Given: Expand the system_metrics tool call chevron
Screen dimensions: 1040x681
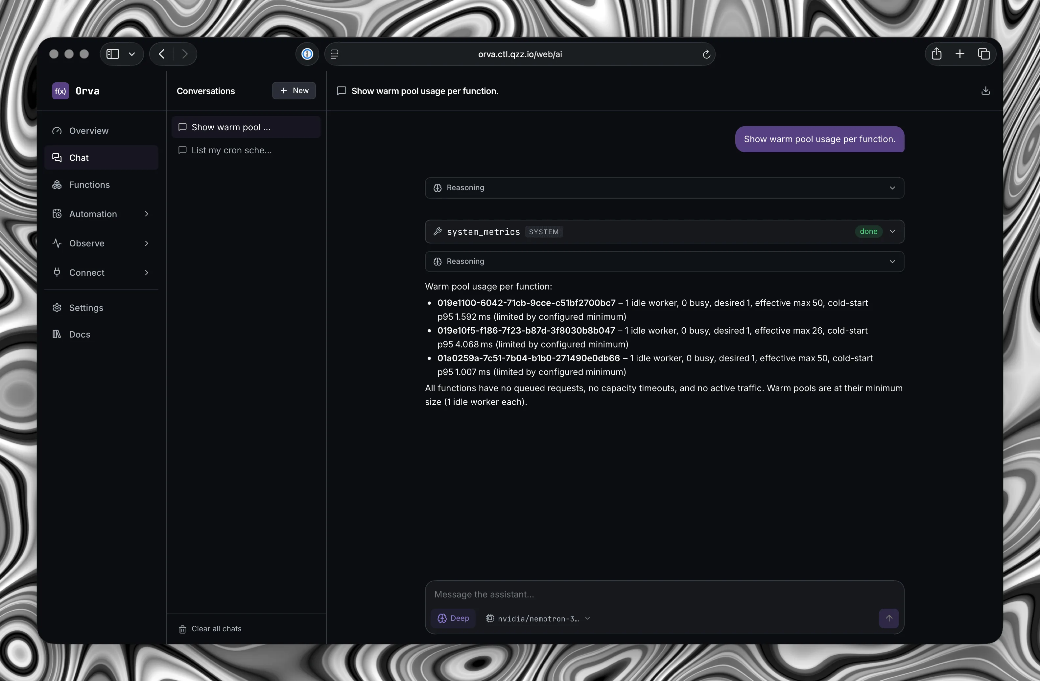Looking at the screenshot, I should 892,232.
